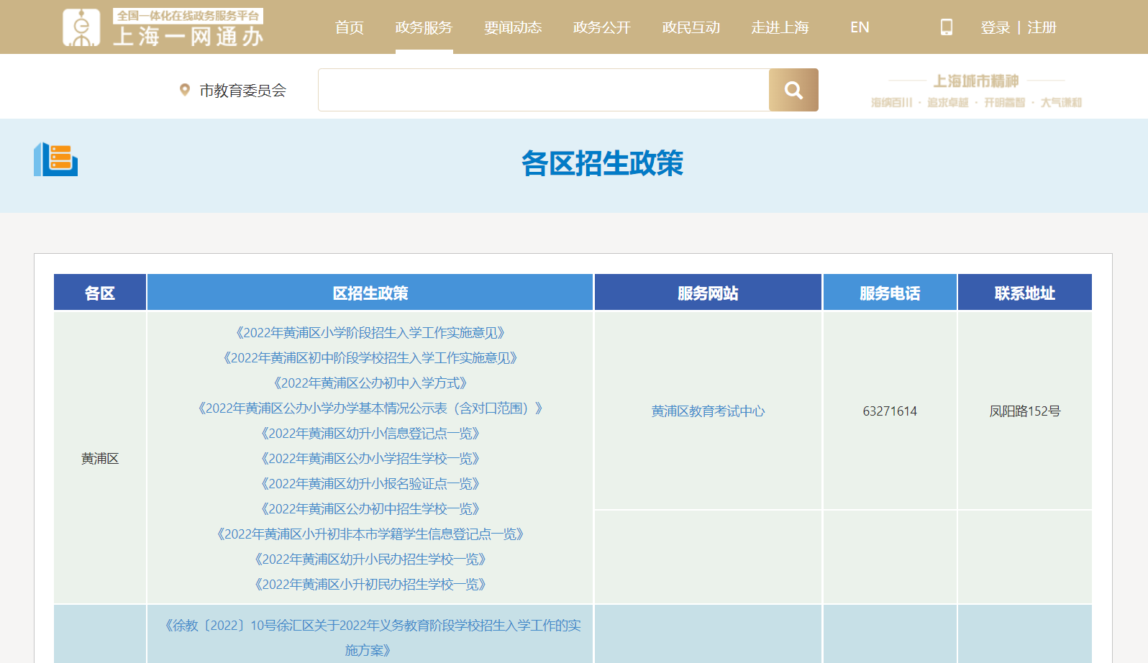The height and width of the screenshot is (663, 1148).
Task: Click phone number 63271614
Action: tap(890, 411)
